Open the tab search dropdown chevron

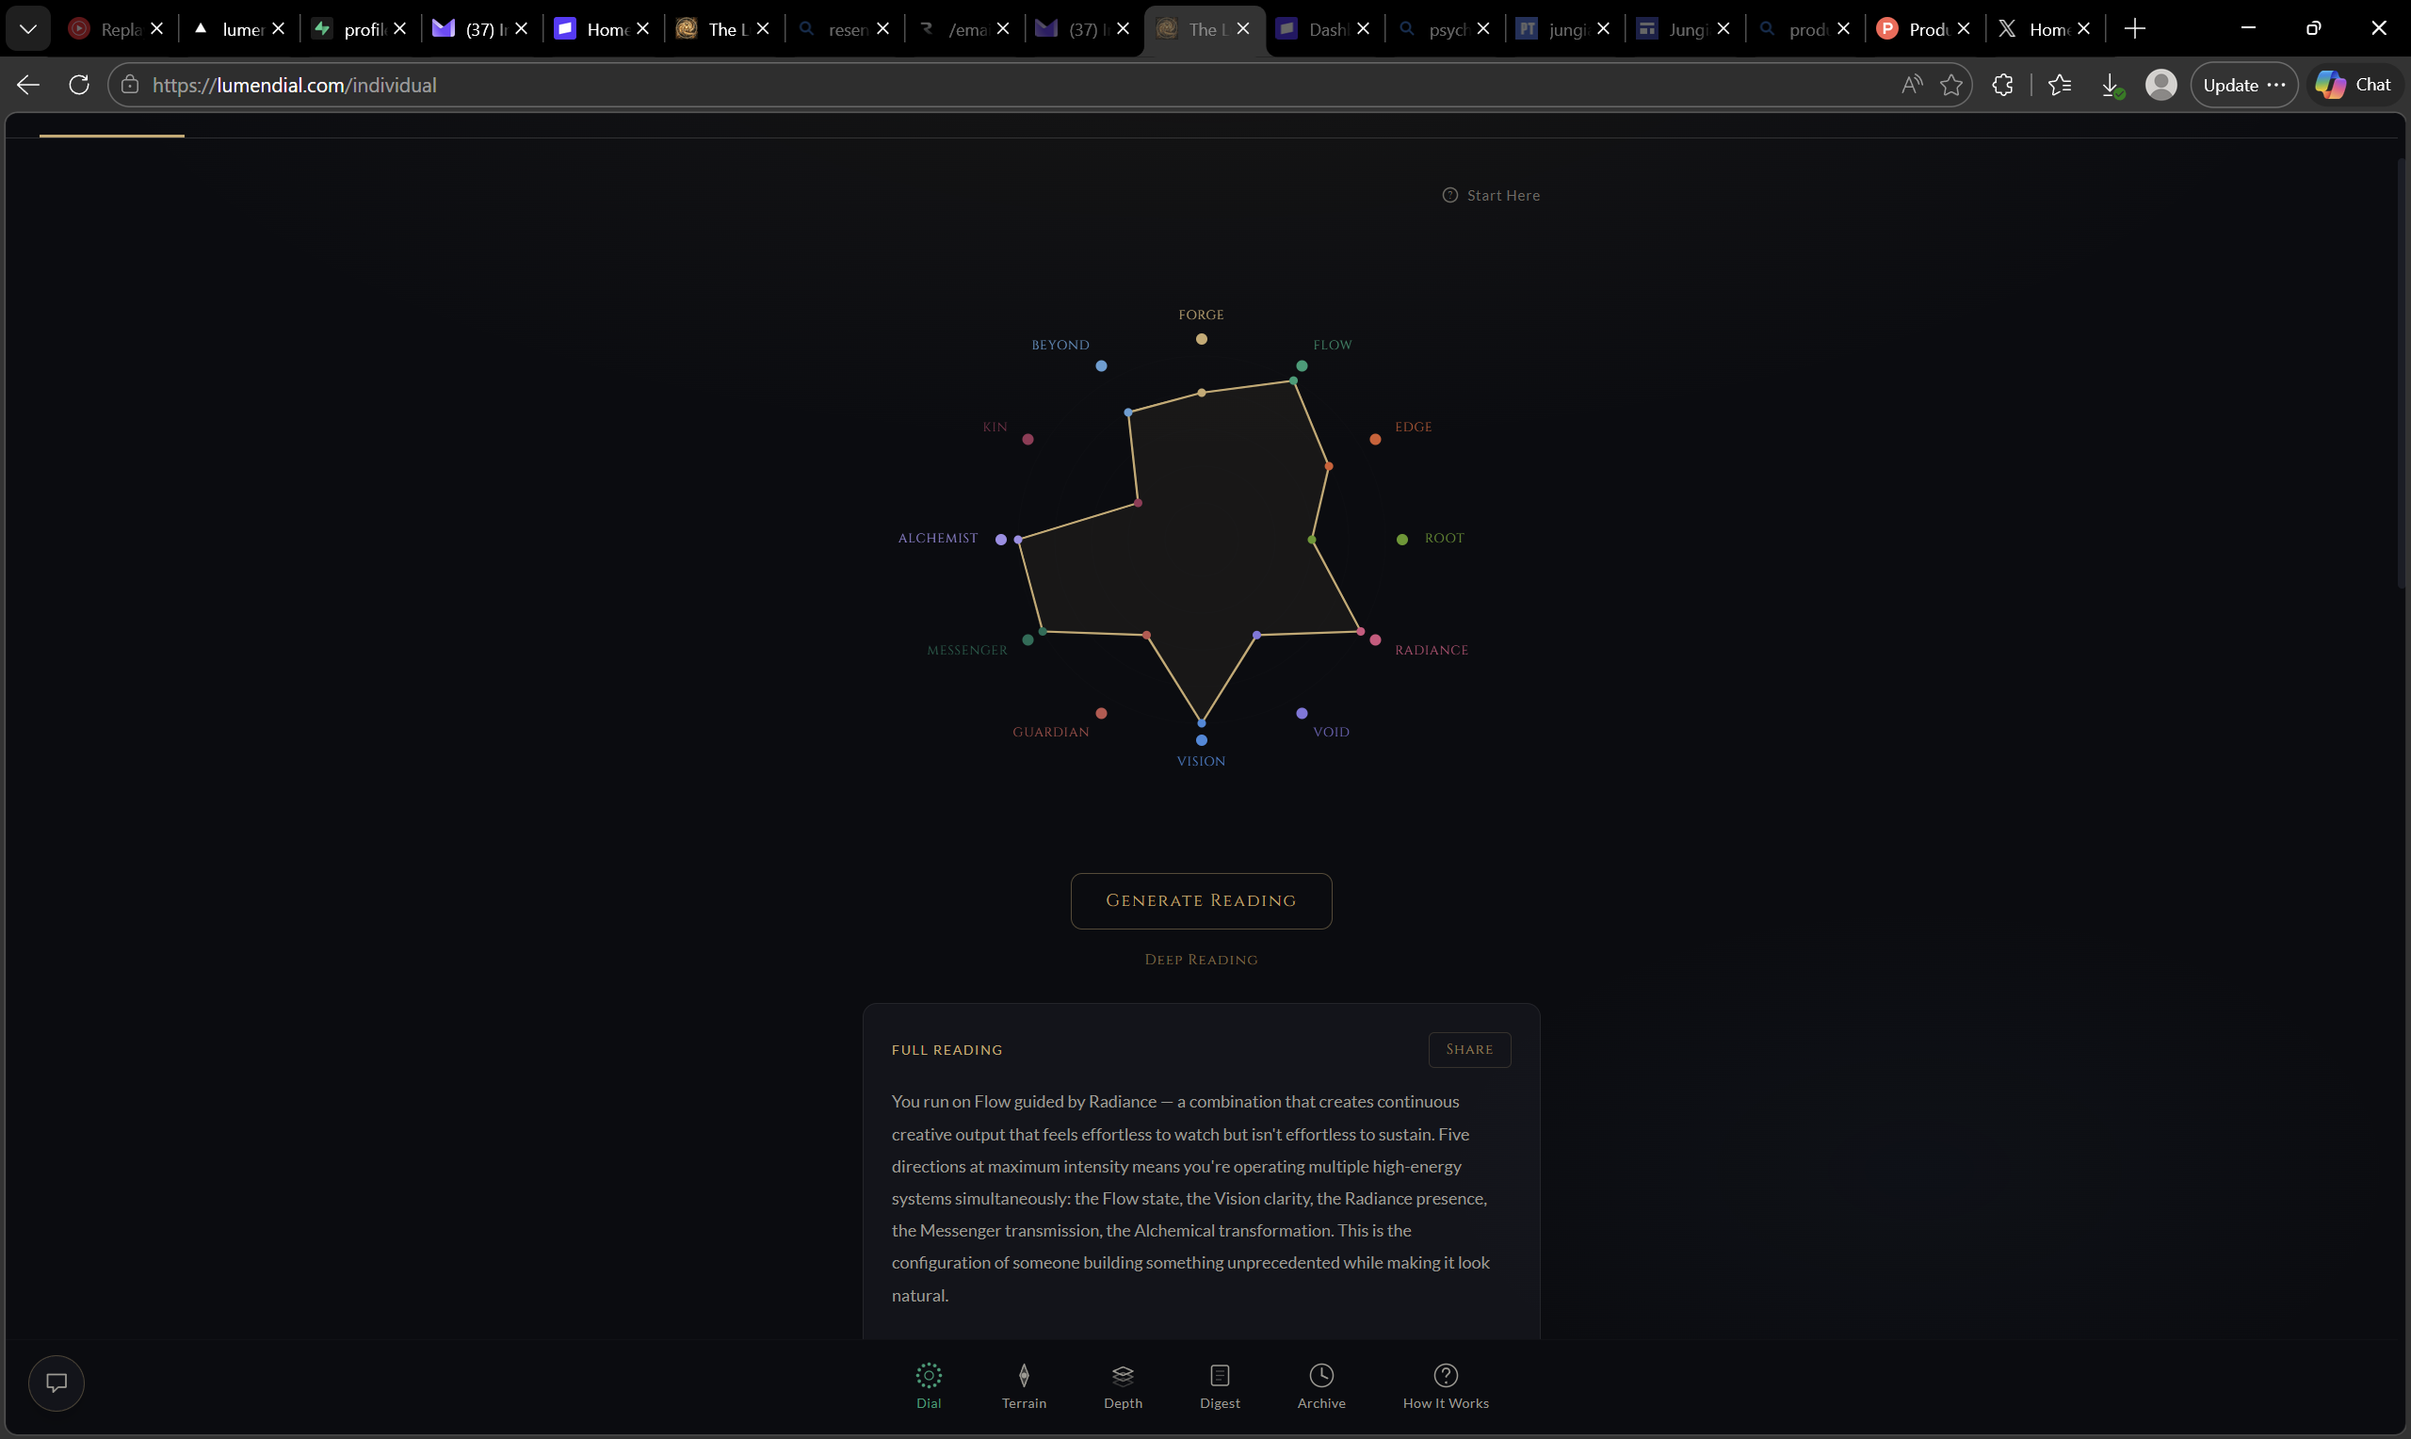tap(27, 27)
